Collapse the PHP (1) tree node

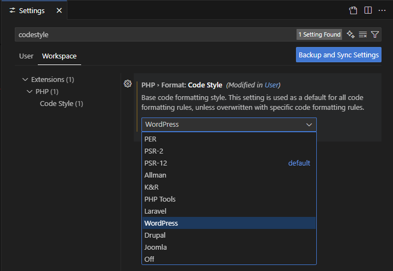tap(30, 91)
